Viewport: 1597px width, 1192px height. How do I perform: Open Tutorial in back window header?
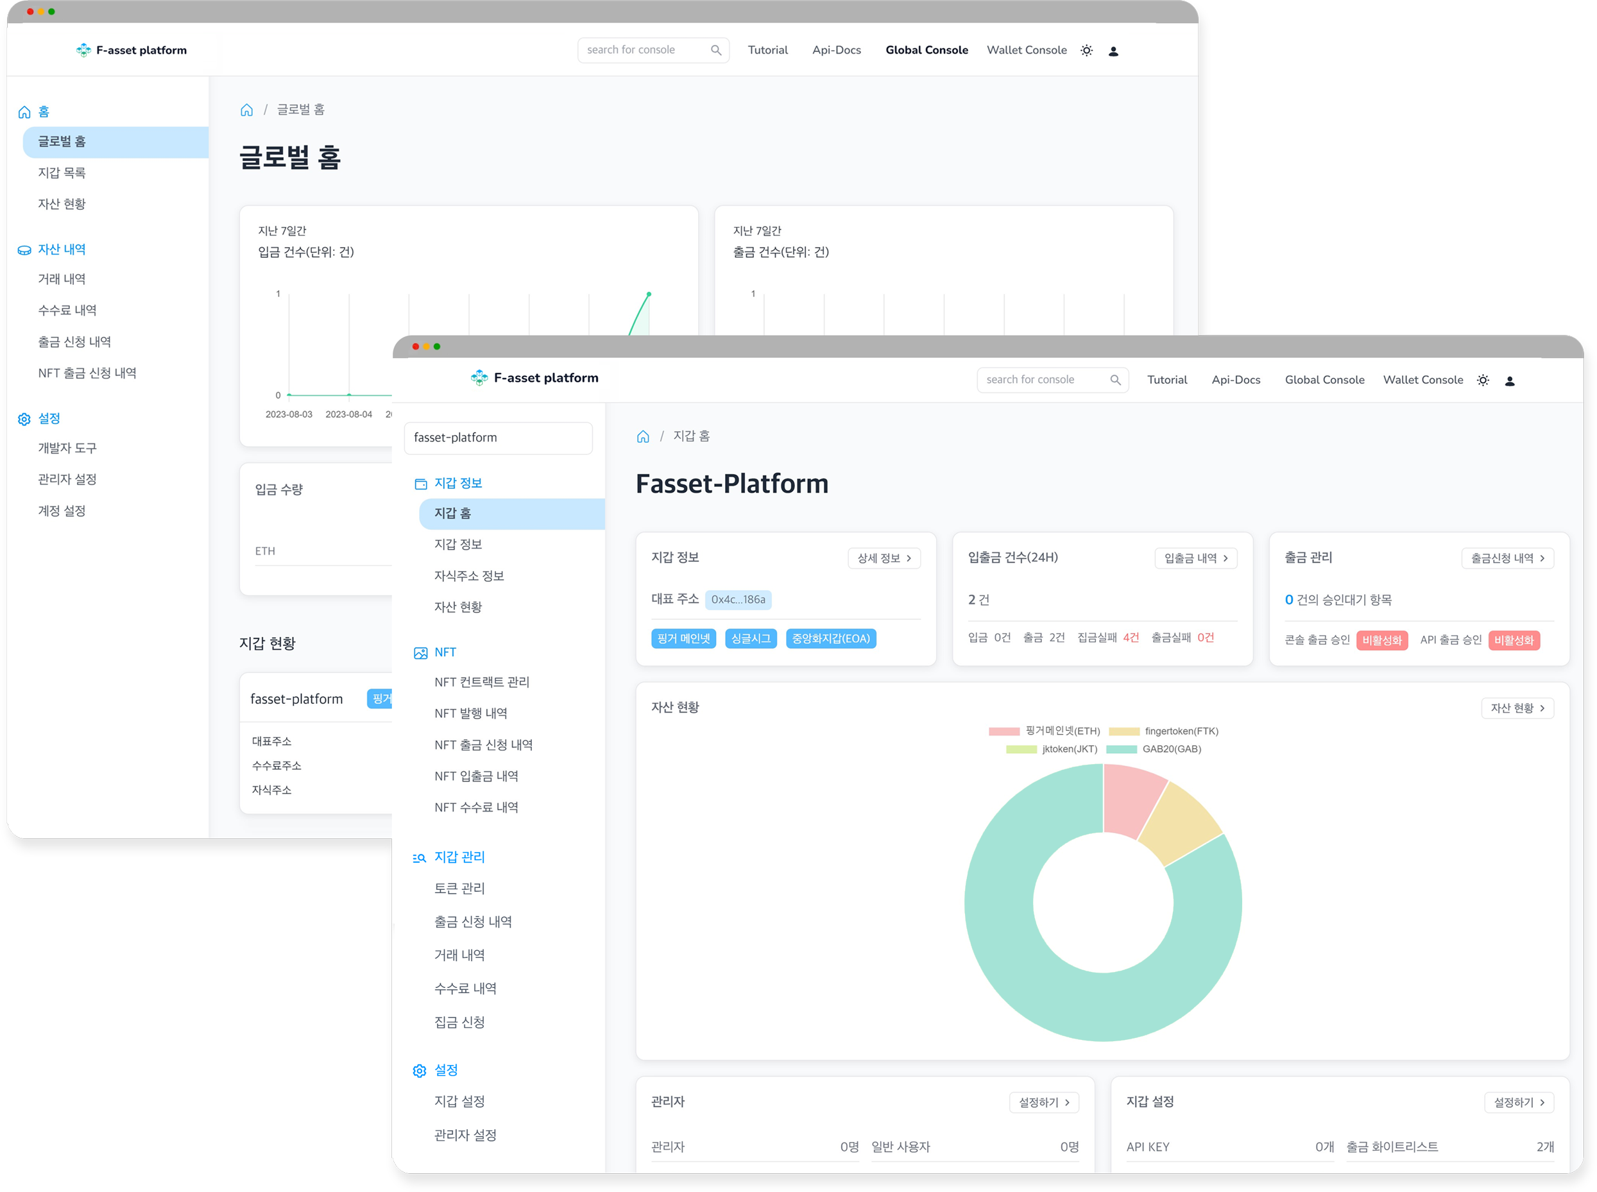point(768,50)
